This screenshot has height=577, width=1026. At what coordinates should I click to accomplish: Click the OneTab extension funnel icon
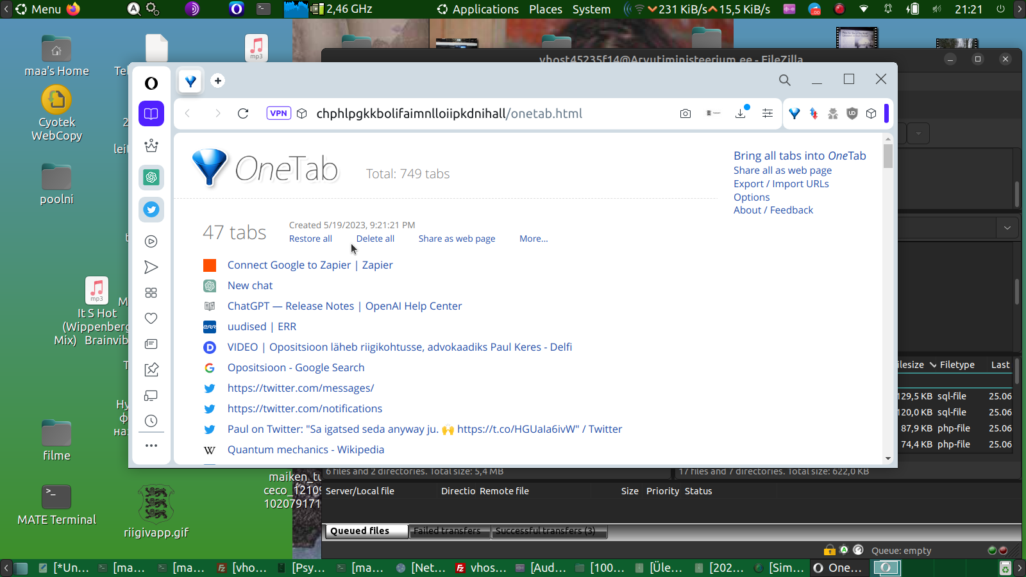pyautogui.click(x=795, y=113)
